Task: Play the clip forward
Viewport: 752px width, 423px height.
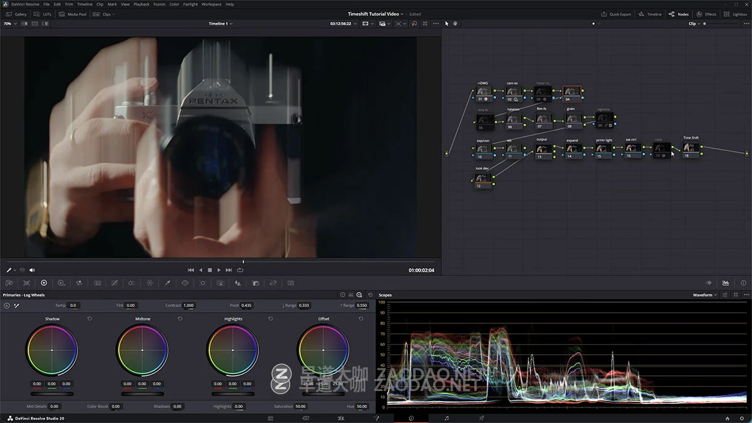Action: coord(219,270)
